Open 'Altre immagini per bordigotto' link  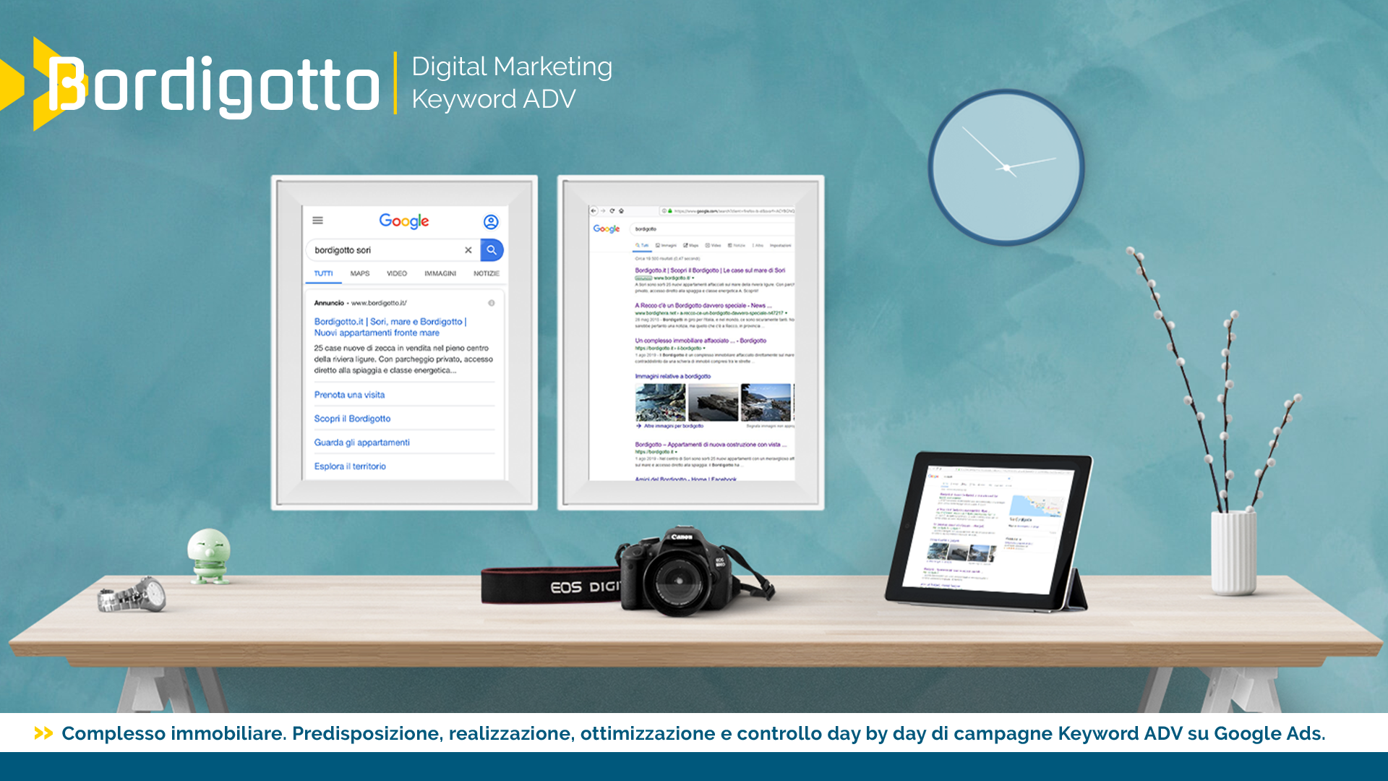tap(674, 426)
